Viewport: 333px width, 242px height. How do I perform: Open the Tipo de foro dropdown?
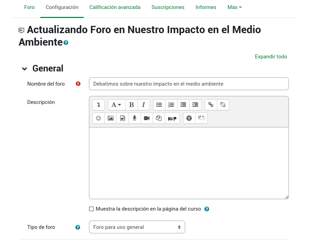click(137, 227)
